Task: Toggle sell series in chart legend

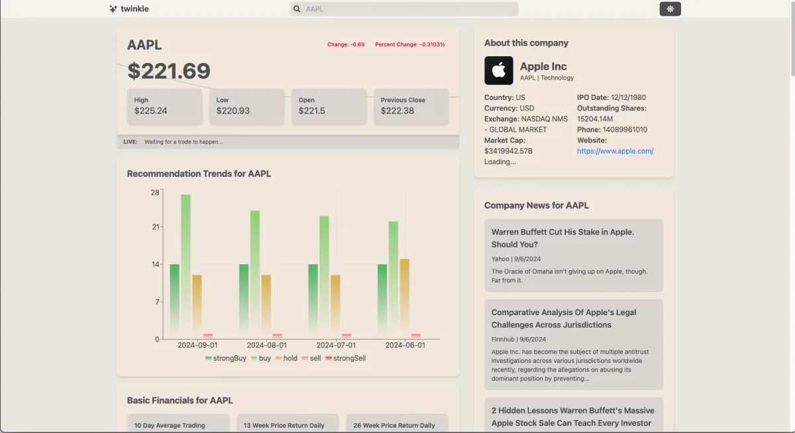Action: click(311, 358)
